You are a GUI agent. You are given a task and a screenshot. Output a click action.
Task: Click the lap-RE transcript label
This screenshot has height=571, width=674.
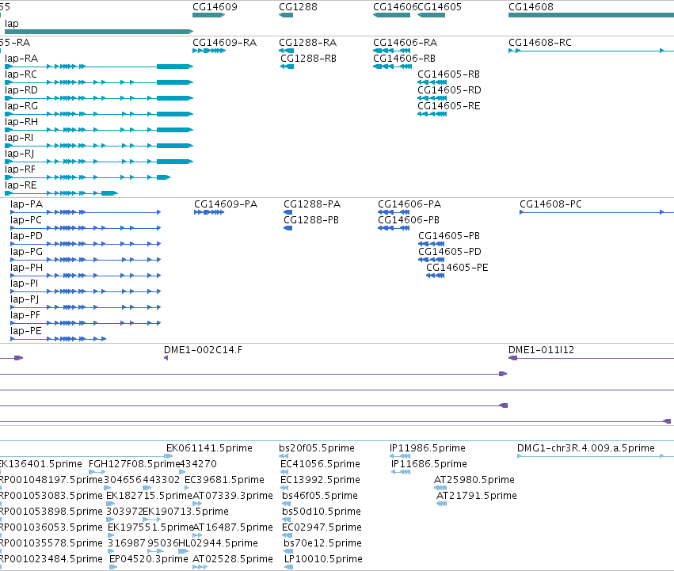coord(21,185)
